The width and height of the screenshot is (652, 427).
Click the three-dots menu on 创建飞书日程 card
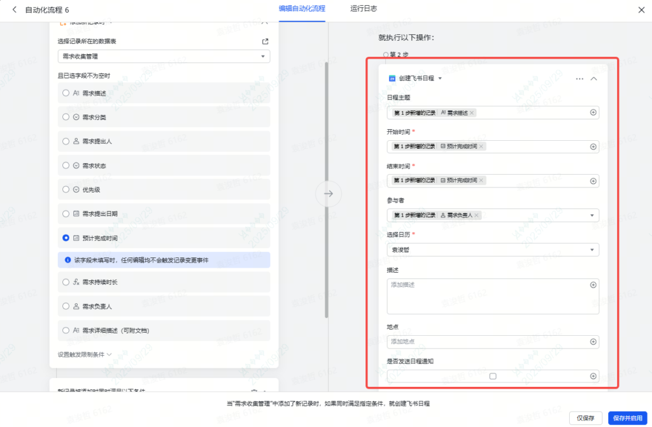579,78
